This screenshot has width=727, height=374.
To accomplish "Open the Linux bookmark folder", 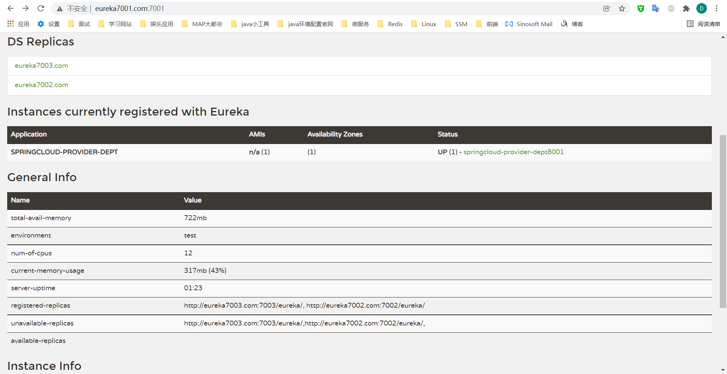I will (x=424, y=24).
